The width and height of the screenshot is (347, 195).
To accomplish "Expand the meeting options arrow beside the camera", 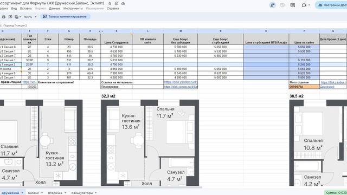I will tap(309, 5).
